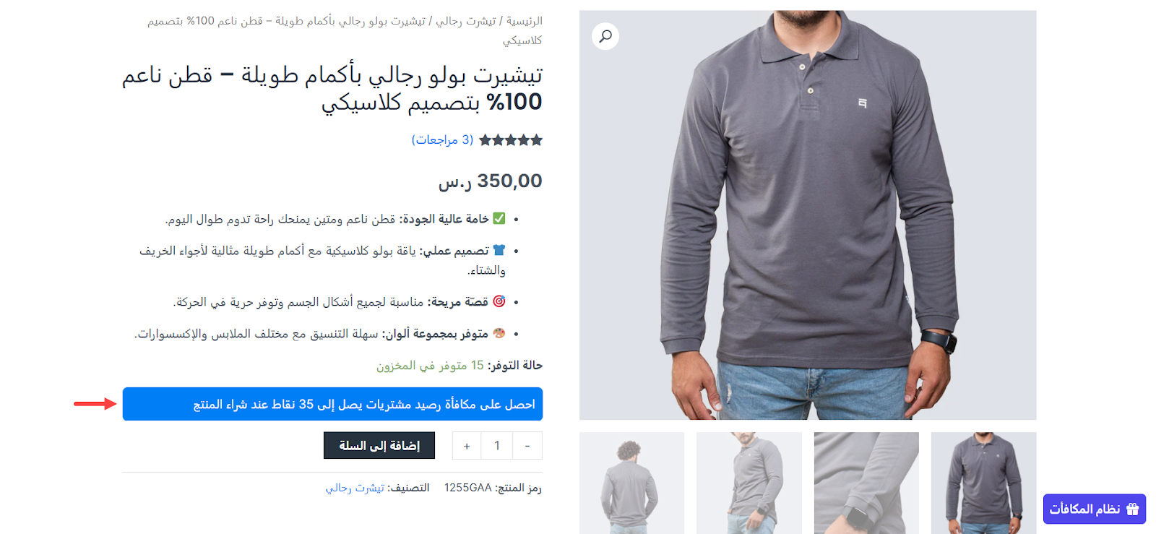The image size is (1156, 534).
Task: Click the product title heading
Action: point(332,88)
